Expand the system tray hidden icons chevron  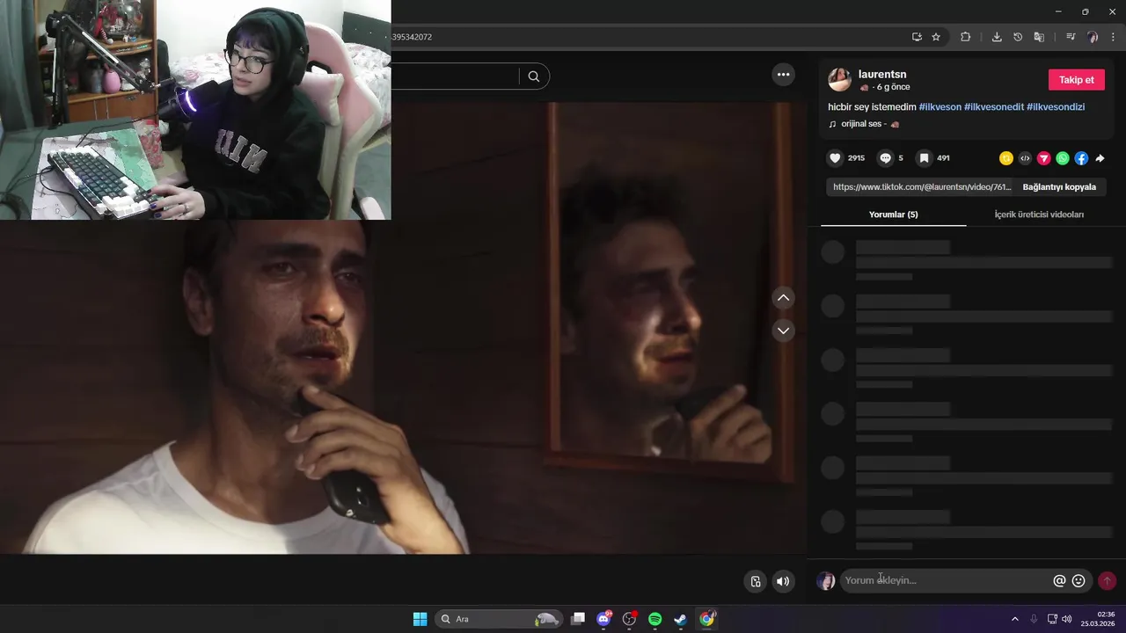pos(1014,619)
